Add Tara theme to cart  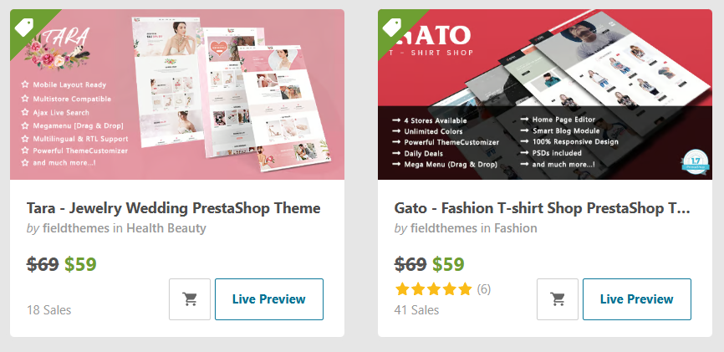pos(190,299)
